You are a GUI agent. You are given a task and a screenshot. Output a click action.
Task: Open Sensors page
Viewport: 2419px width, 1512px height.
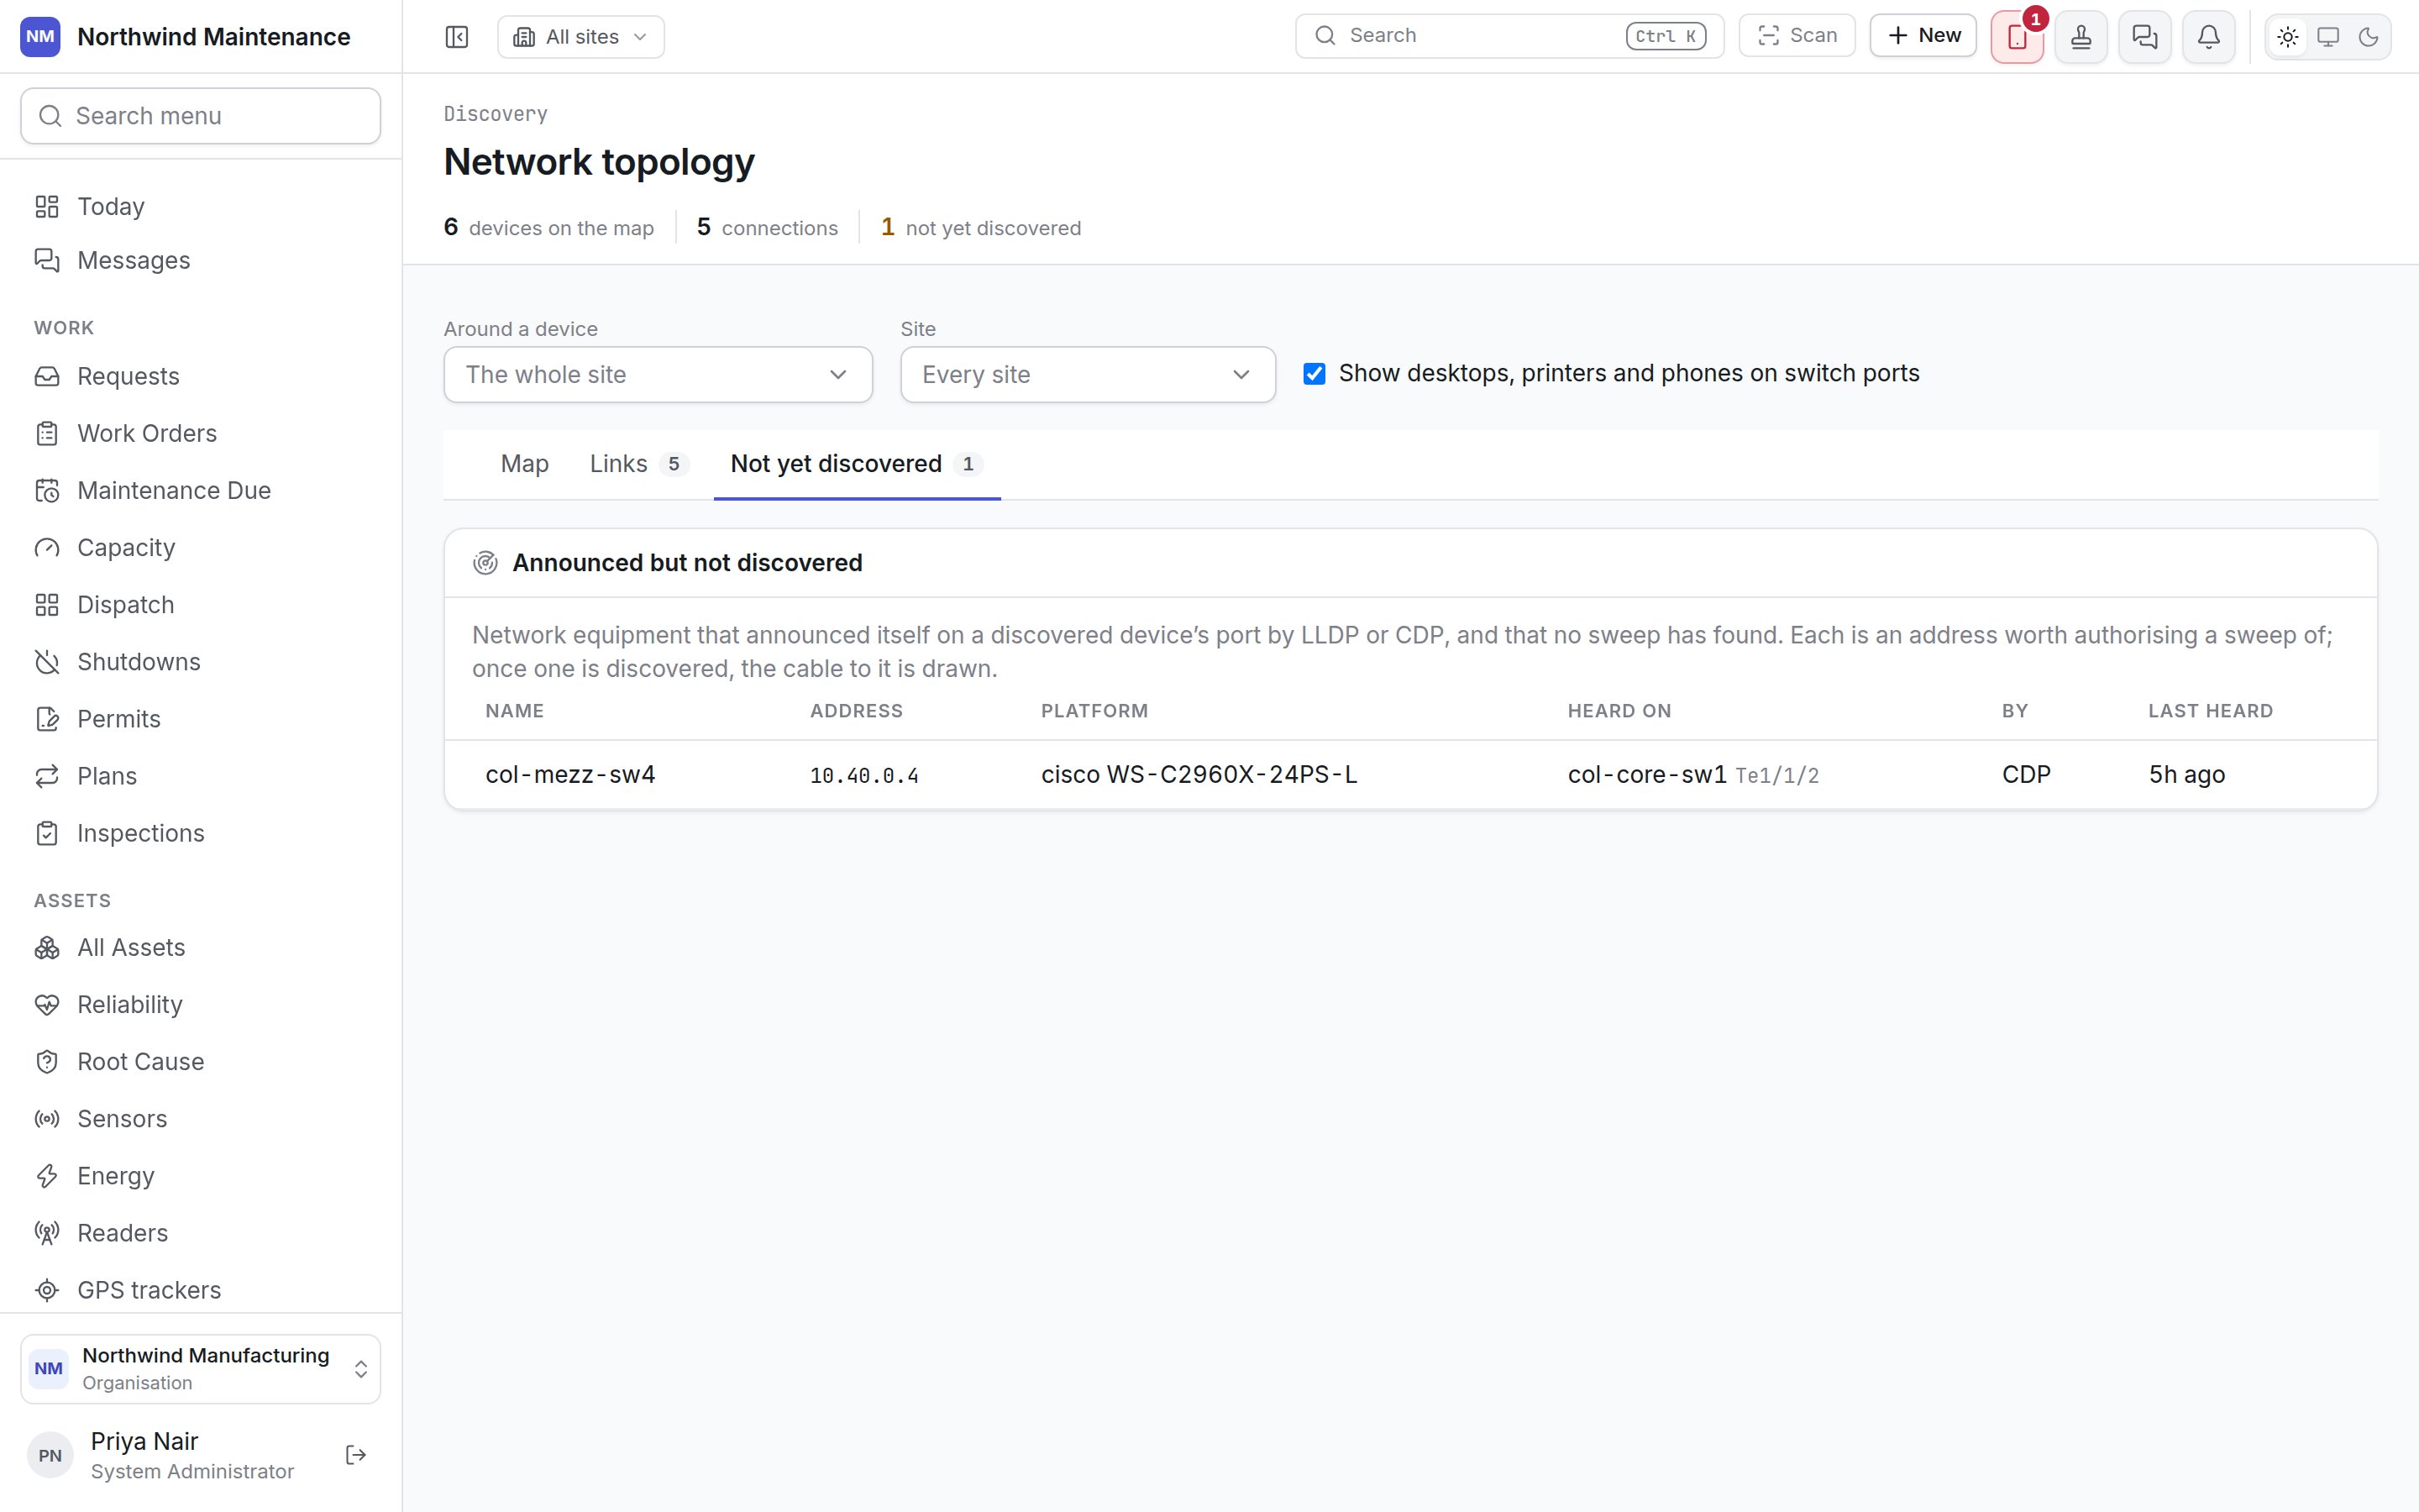201,1119
